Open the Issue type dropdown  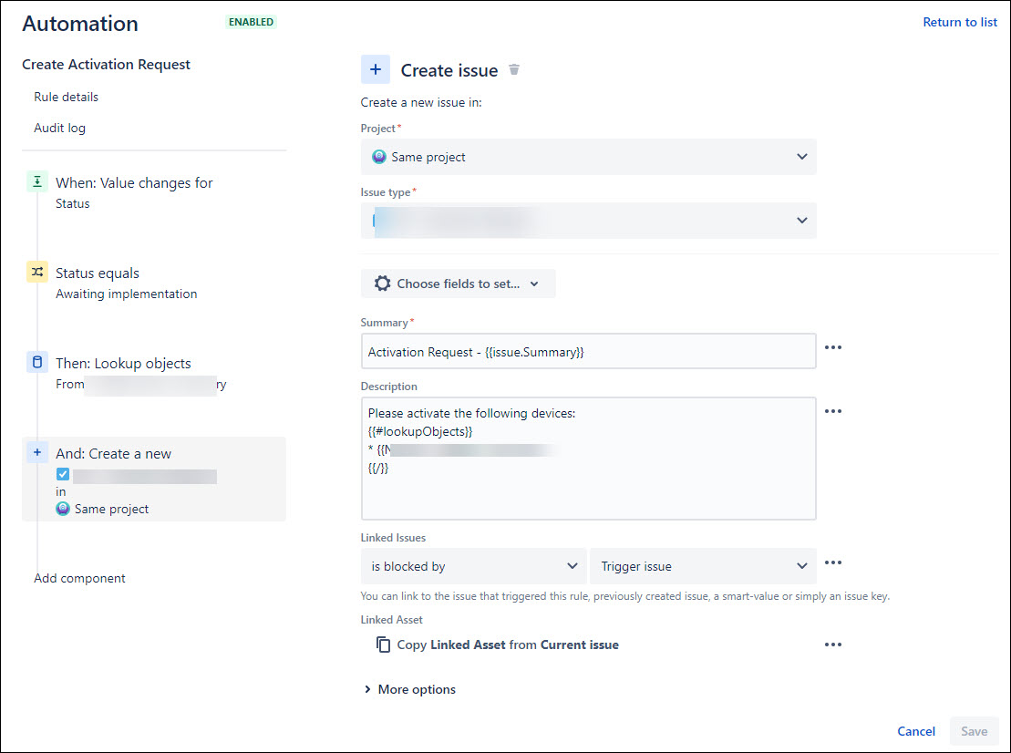click(x=589, y=220)
